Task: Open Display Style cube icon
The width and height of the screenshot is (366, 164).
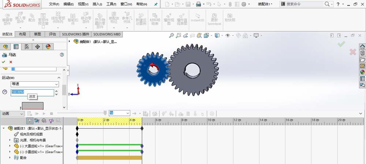Action: click(217, 36)
